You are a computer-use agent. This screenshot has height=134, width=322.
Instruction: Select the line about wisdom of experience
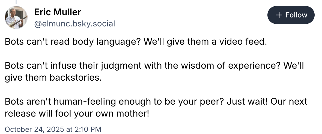pyautogui.click(x=154, y=66)
